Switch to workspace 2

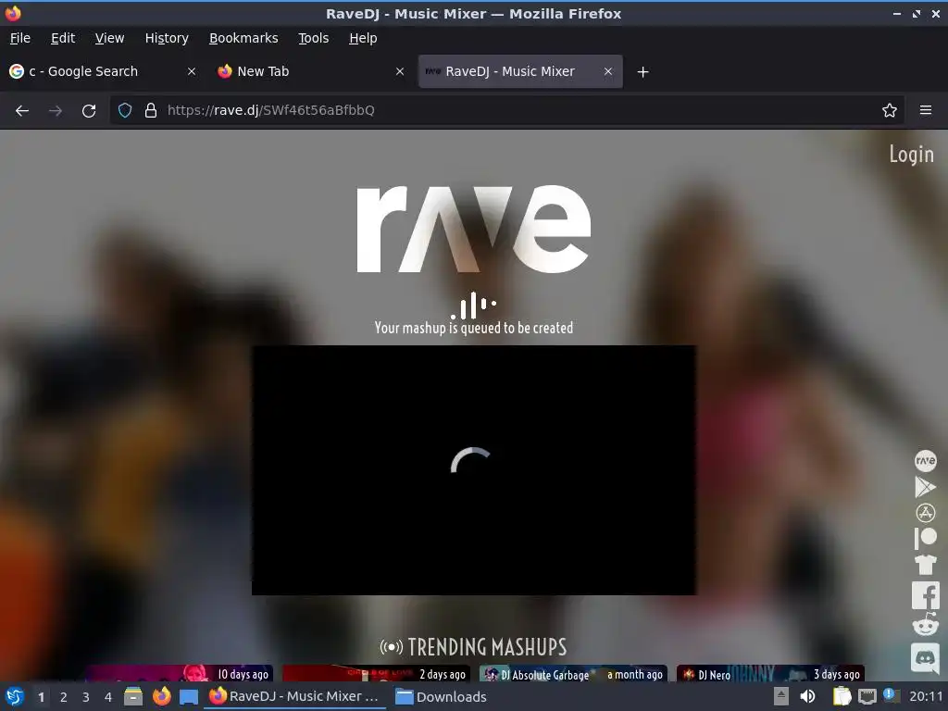pyautogui.click(x=64, y=697)
